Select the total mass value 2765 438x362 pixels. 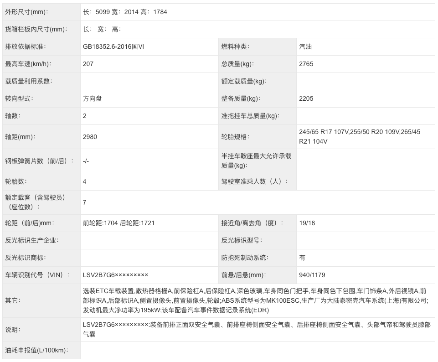point(306,64)
